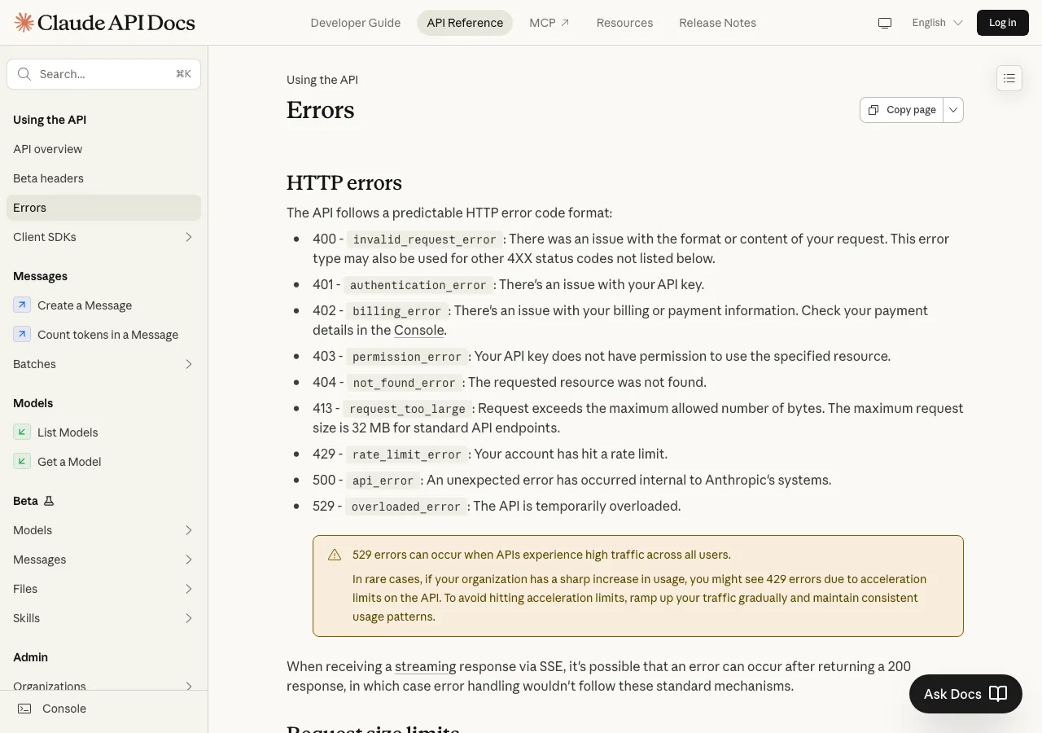Click the Console terminal icon at bottom
Screen dimensions: 1042x733
[25, 709]
